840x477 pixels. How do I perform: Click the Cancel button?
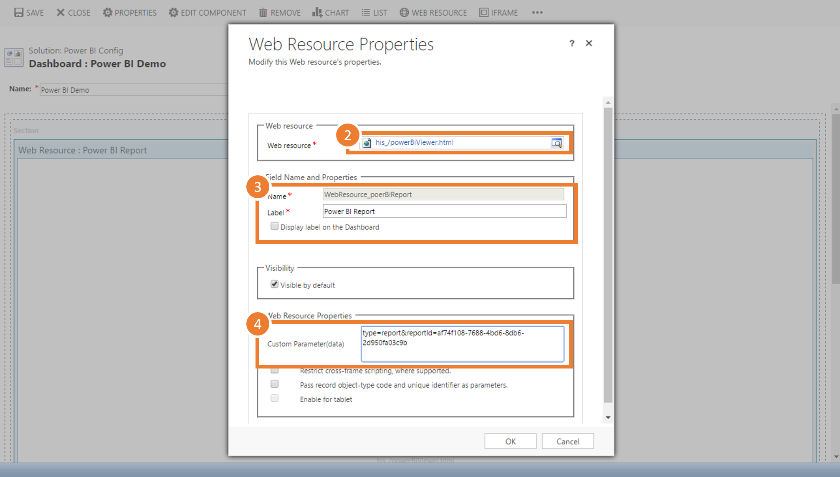coord(567,441)
